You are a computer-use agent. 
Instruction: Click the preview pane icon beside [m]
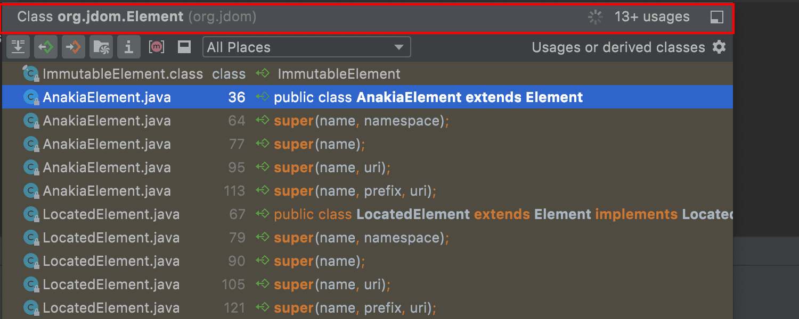pyautogui.click(x=184, y=47)
